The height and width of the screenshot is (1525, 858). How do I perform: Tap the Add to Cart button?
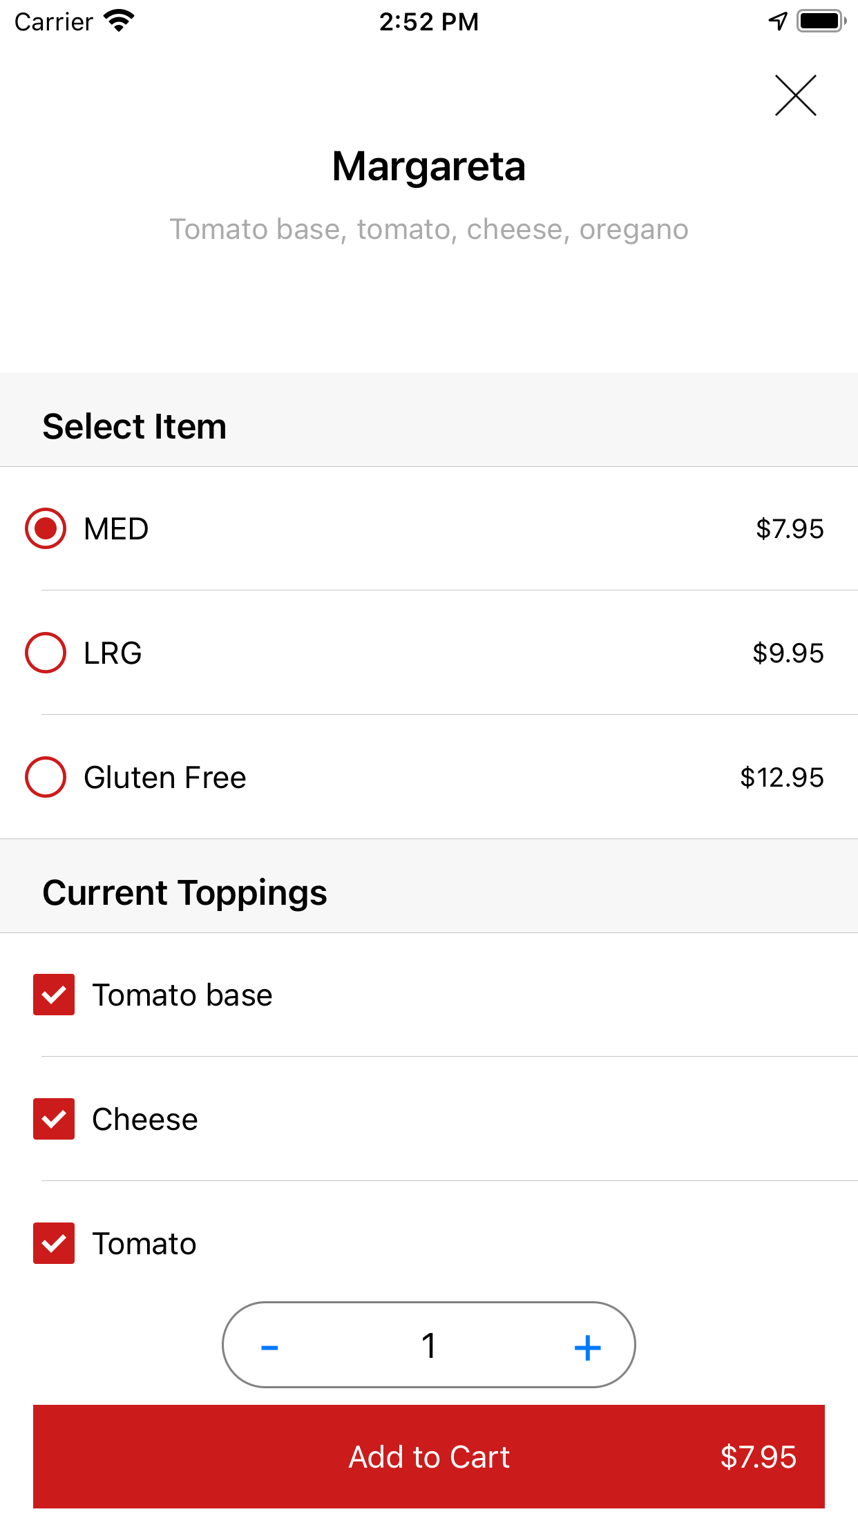tap(428, 1456)
